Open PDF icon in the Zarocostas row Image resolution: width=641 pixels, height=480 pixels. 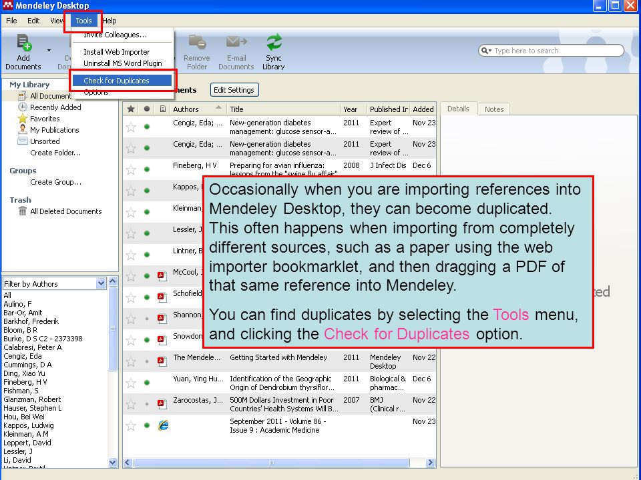tap(162, 404)
